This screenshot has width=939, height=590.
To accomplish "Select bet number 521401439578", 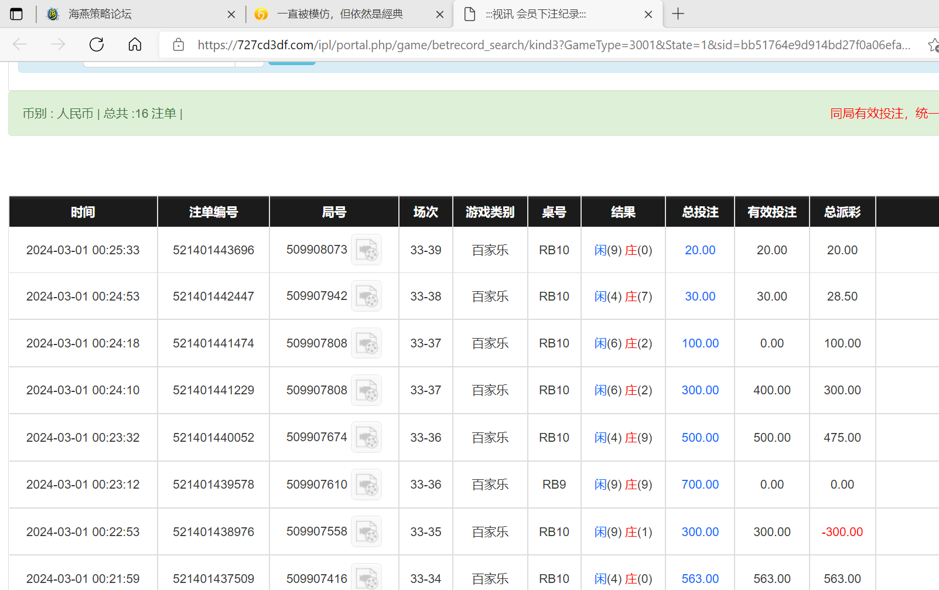I will tap(213, 485).
